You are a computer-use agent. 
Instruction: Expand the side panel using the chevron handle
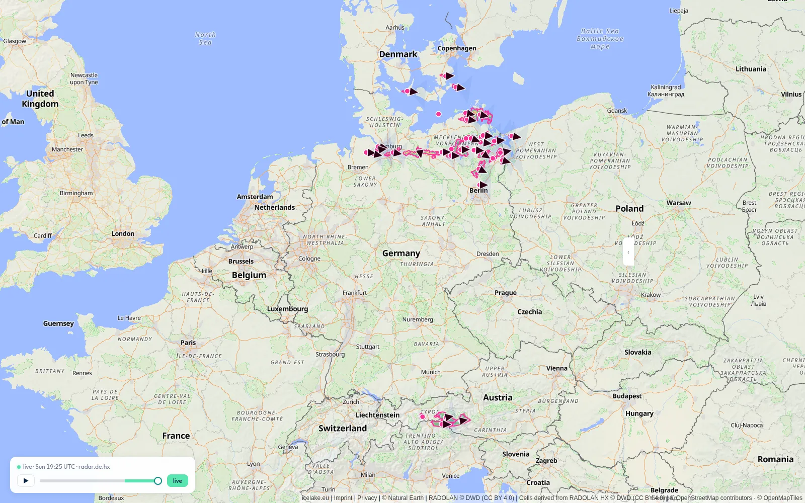pyautogui.click(x=628, y=251)
